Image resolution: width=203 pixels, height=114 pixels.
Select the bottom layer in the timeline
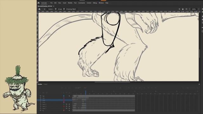(x=55, y=111)
